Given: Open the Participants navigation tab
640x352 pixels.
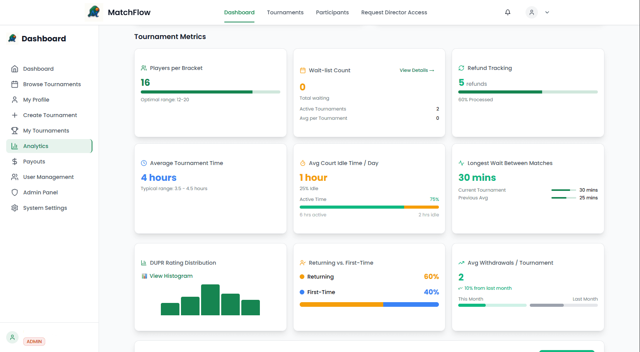Looking at the screenshot, I should (x=332, y=12).
